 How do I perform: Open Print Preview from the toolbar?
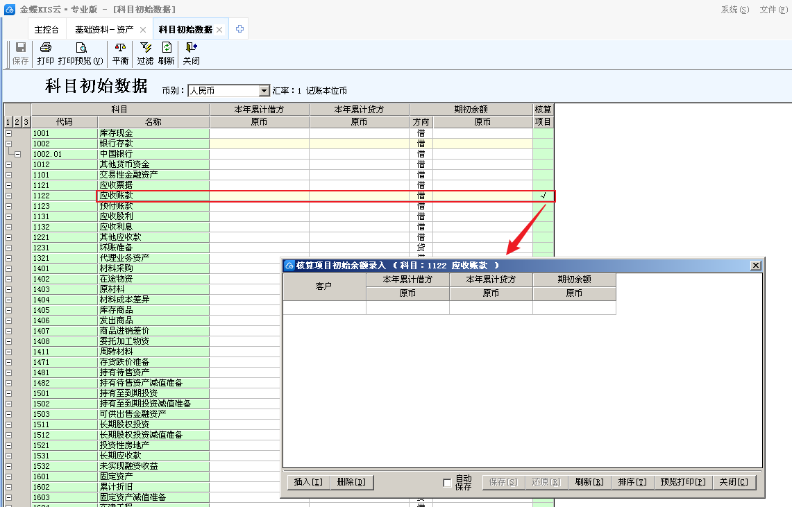tap(81, 49)
